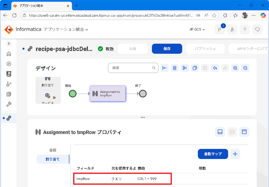Click the 移動 column header
This screenshot has width=269, height=187.
click(x=202, y=168)
